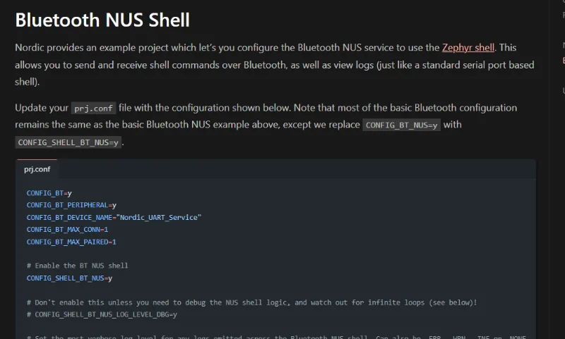Viewport: 565px width, 339px height.
Task: Click the partially visible bottom comment line
Action: click(x=275, y=336)
